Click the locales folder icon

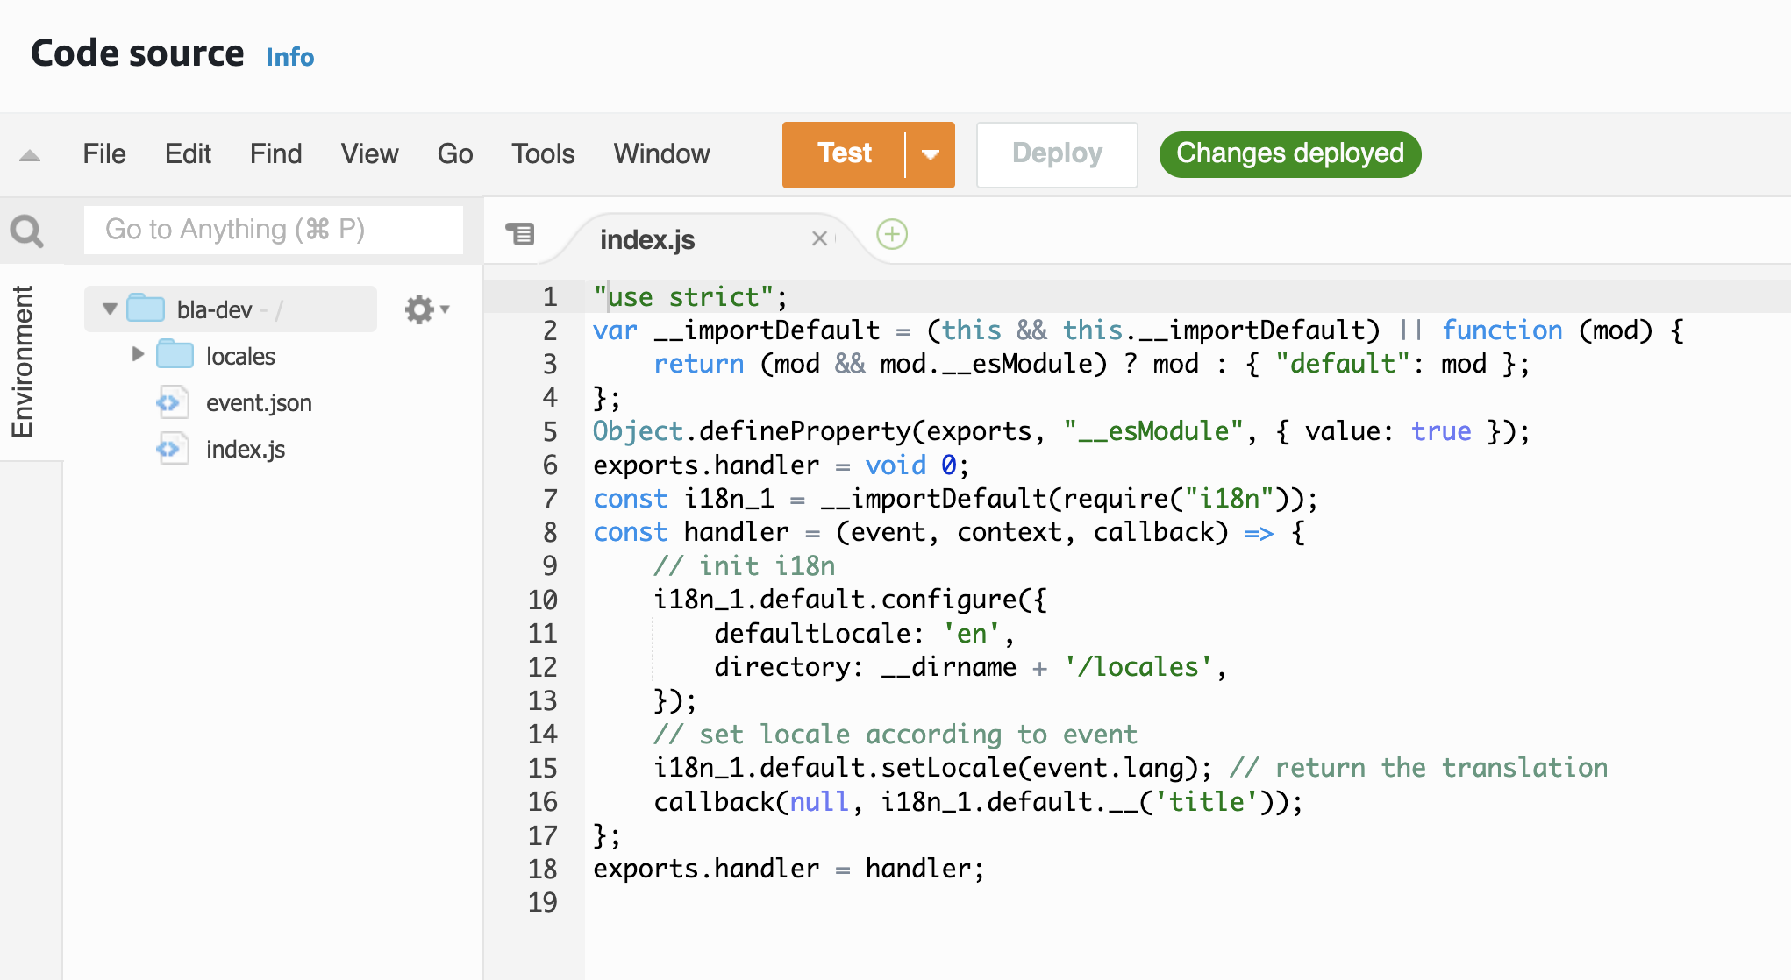175,355
